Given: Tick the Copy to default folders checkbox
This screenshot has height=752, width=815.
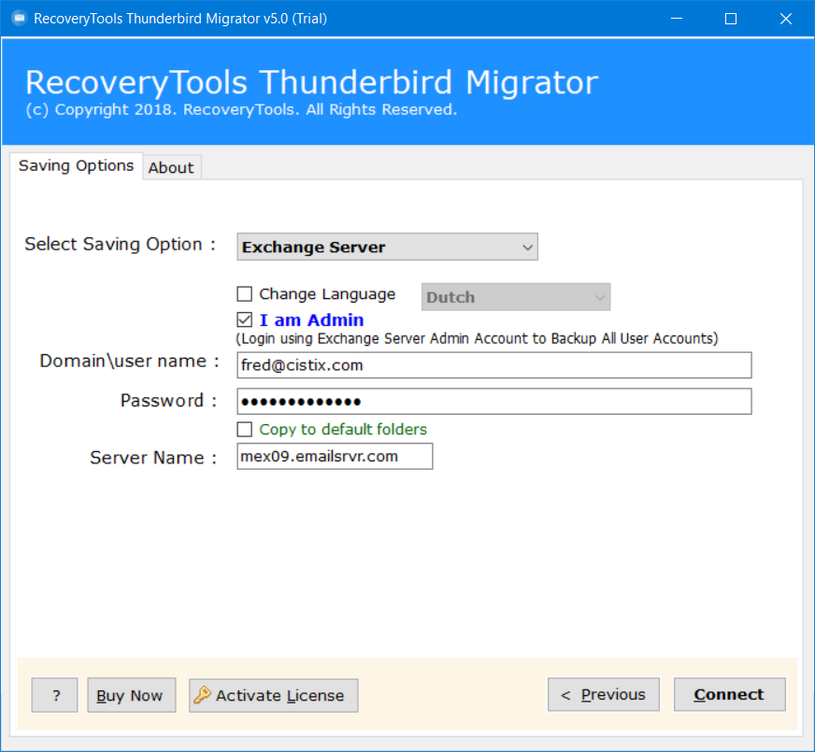Looking at the screenshot, I should tap(244, 430).
